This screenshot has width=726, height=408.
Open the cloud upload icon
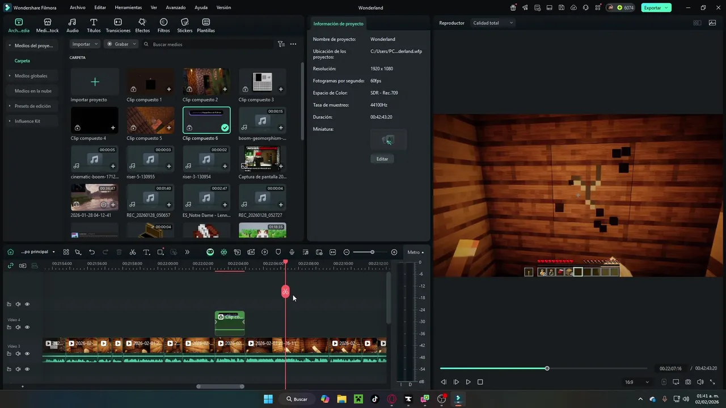[573, 8]
